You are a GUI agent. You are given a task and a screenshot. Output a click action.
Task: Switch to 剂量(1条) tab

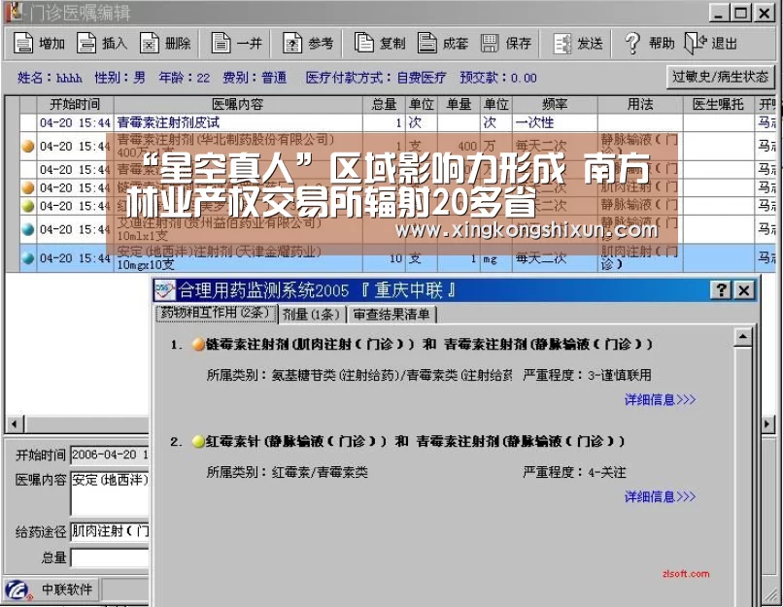coord(311,314)
